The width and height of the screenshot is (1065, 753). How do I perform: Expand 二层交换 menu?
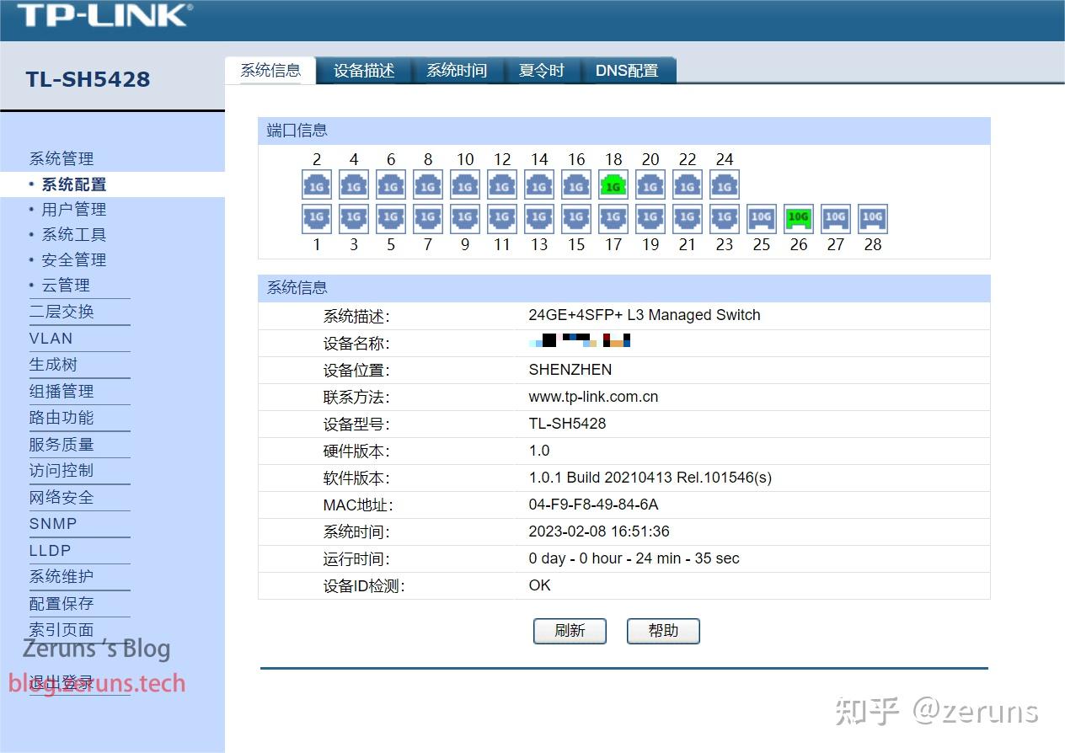[62, 312]
